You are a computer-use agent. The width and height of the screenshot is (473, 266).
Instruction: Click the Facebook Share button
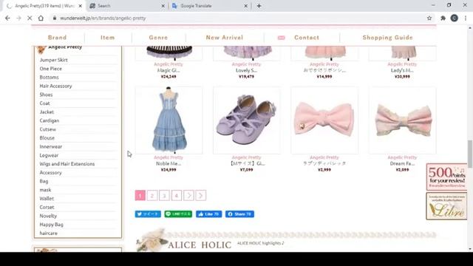[x=239, y=214]
